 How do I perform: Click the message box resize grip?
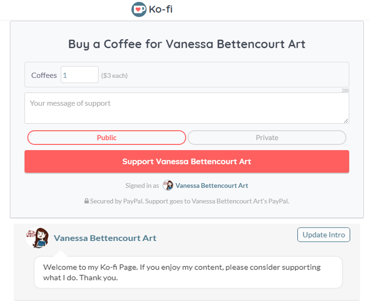(x=346, y=121)
